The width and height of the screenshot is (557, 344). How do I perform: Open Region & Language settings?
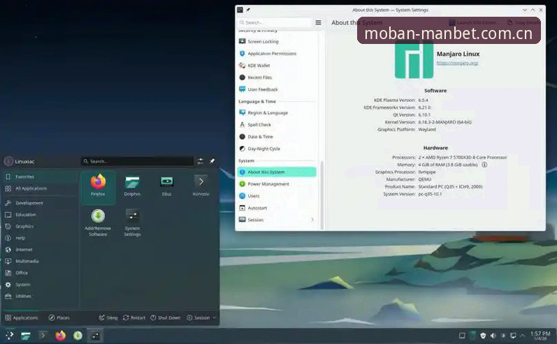[x=277, y=113]
